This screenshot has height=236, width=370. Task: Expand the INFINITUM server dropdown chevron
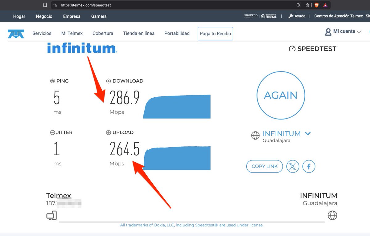point(308,133)
